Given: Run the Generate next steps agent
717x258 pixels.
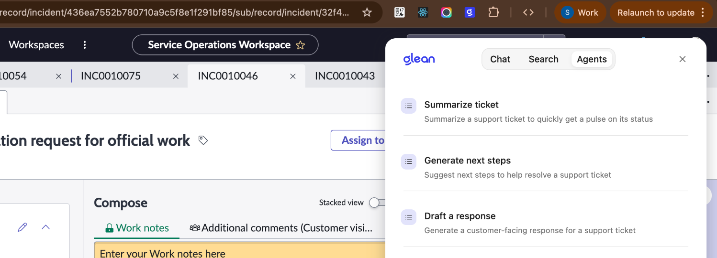Looking at the screenshot, I should (x=546, y=167).
